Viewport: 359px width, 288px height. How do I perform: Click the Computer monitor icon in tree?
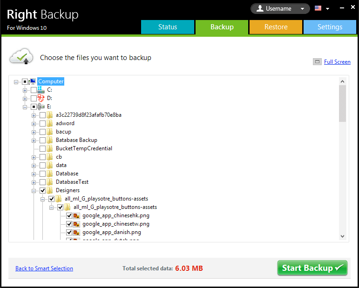point(33,81)
